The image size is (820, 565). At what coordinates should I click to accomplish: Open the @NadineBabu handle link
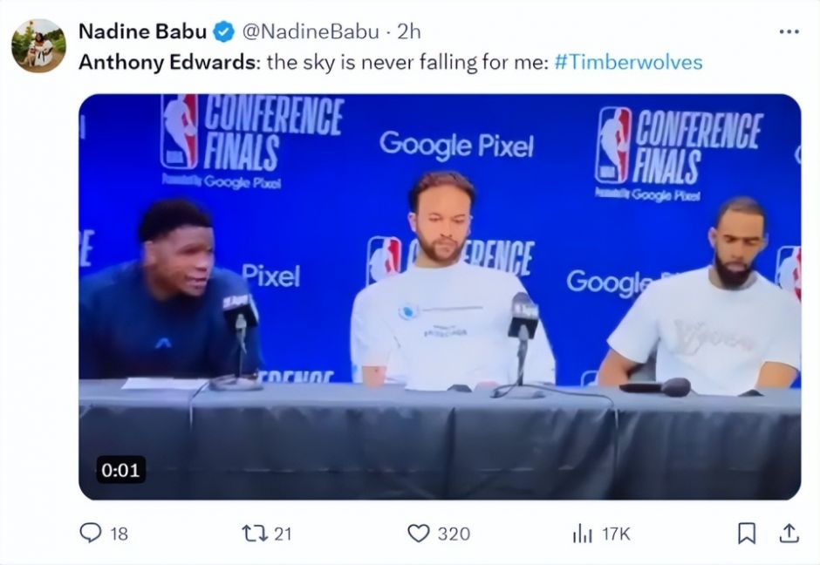[311, 31]
